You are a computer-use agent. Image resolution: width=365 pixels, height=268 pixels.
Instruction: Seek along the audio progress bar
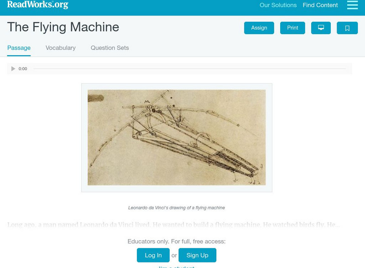189,69
